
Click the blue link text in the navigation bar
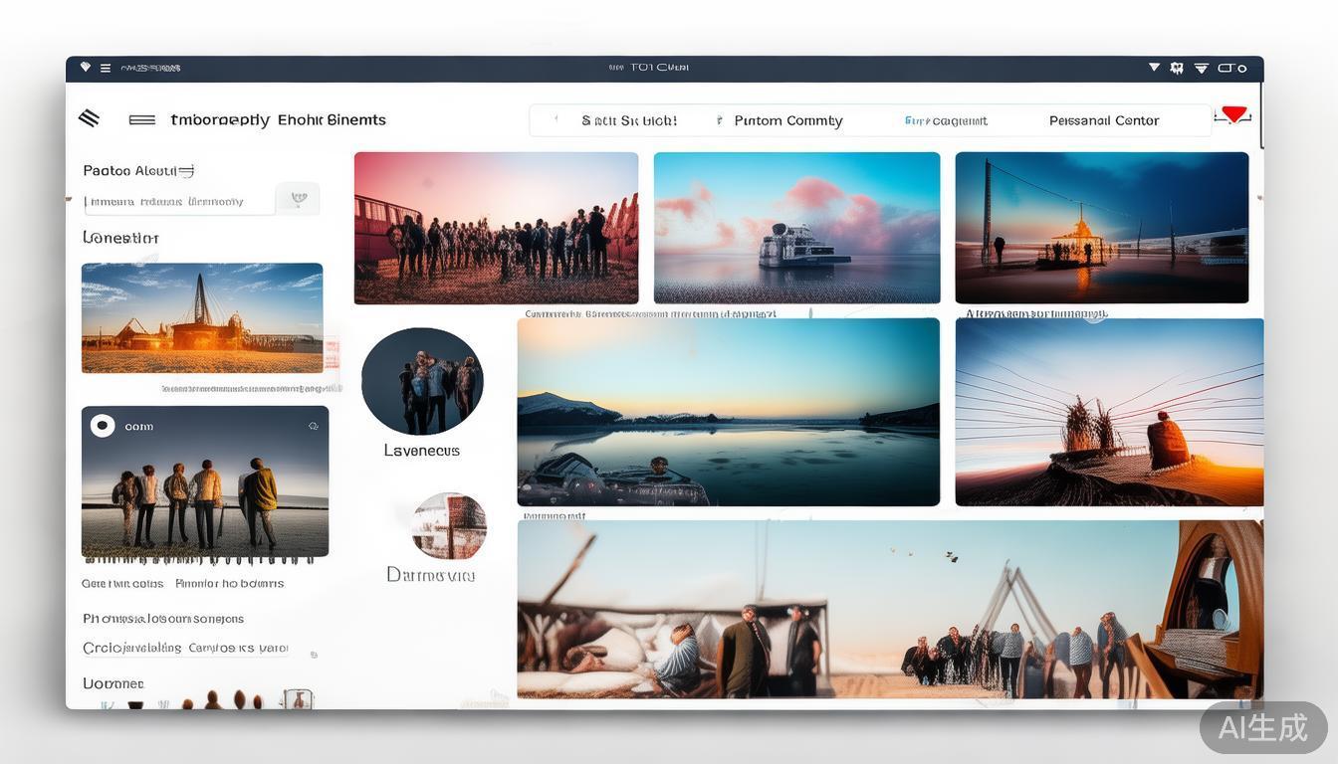(946, 120)
